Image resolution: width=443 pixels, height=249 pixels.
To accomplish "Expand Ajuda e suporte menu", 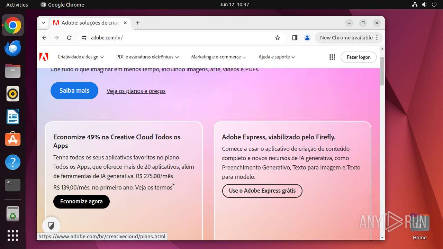I will tap(277, 57).
